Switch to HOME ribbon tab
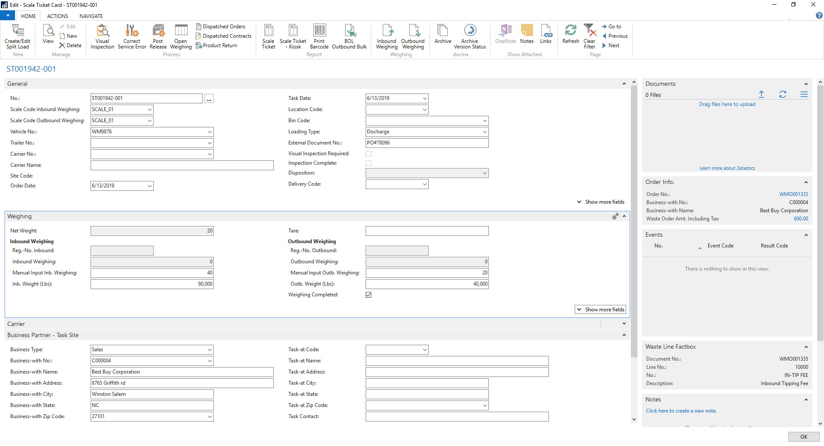Viewport: 824px width, 446px height. [x=28, y=16]
